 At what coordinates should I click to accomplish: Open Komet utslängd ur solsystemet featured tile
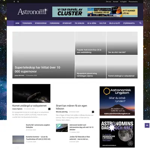coord(122,67)
